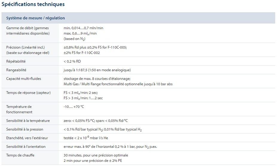Click the 'Rangeabilité' row label

16,70
